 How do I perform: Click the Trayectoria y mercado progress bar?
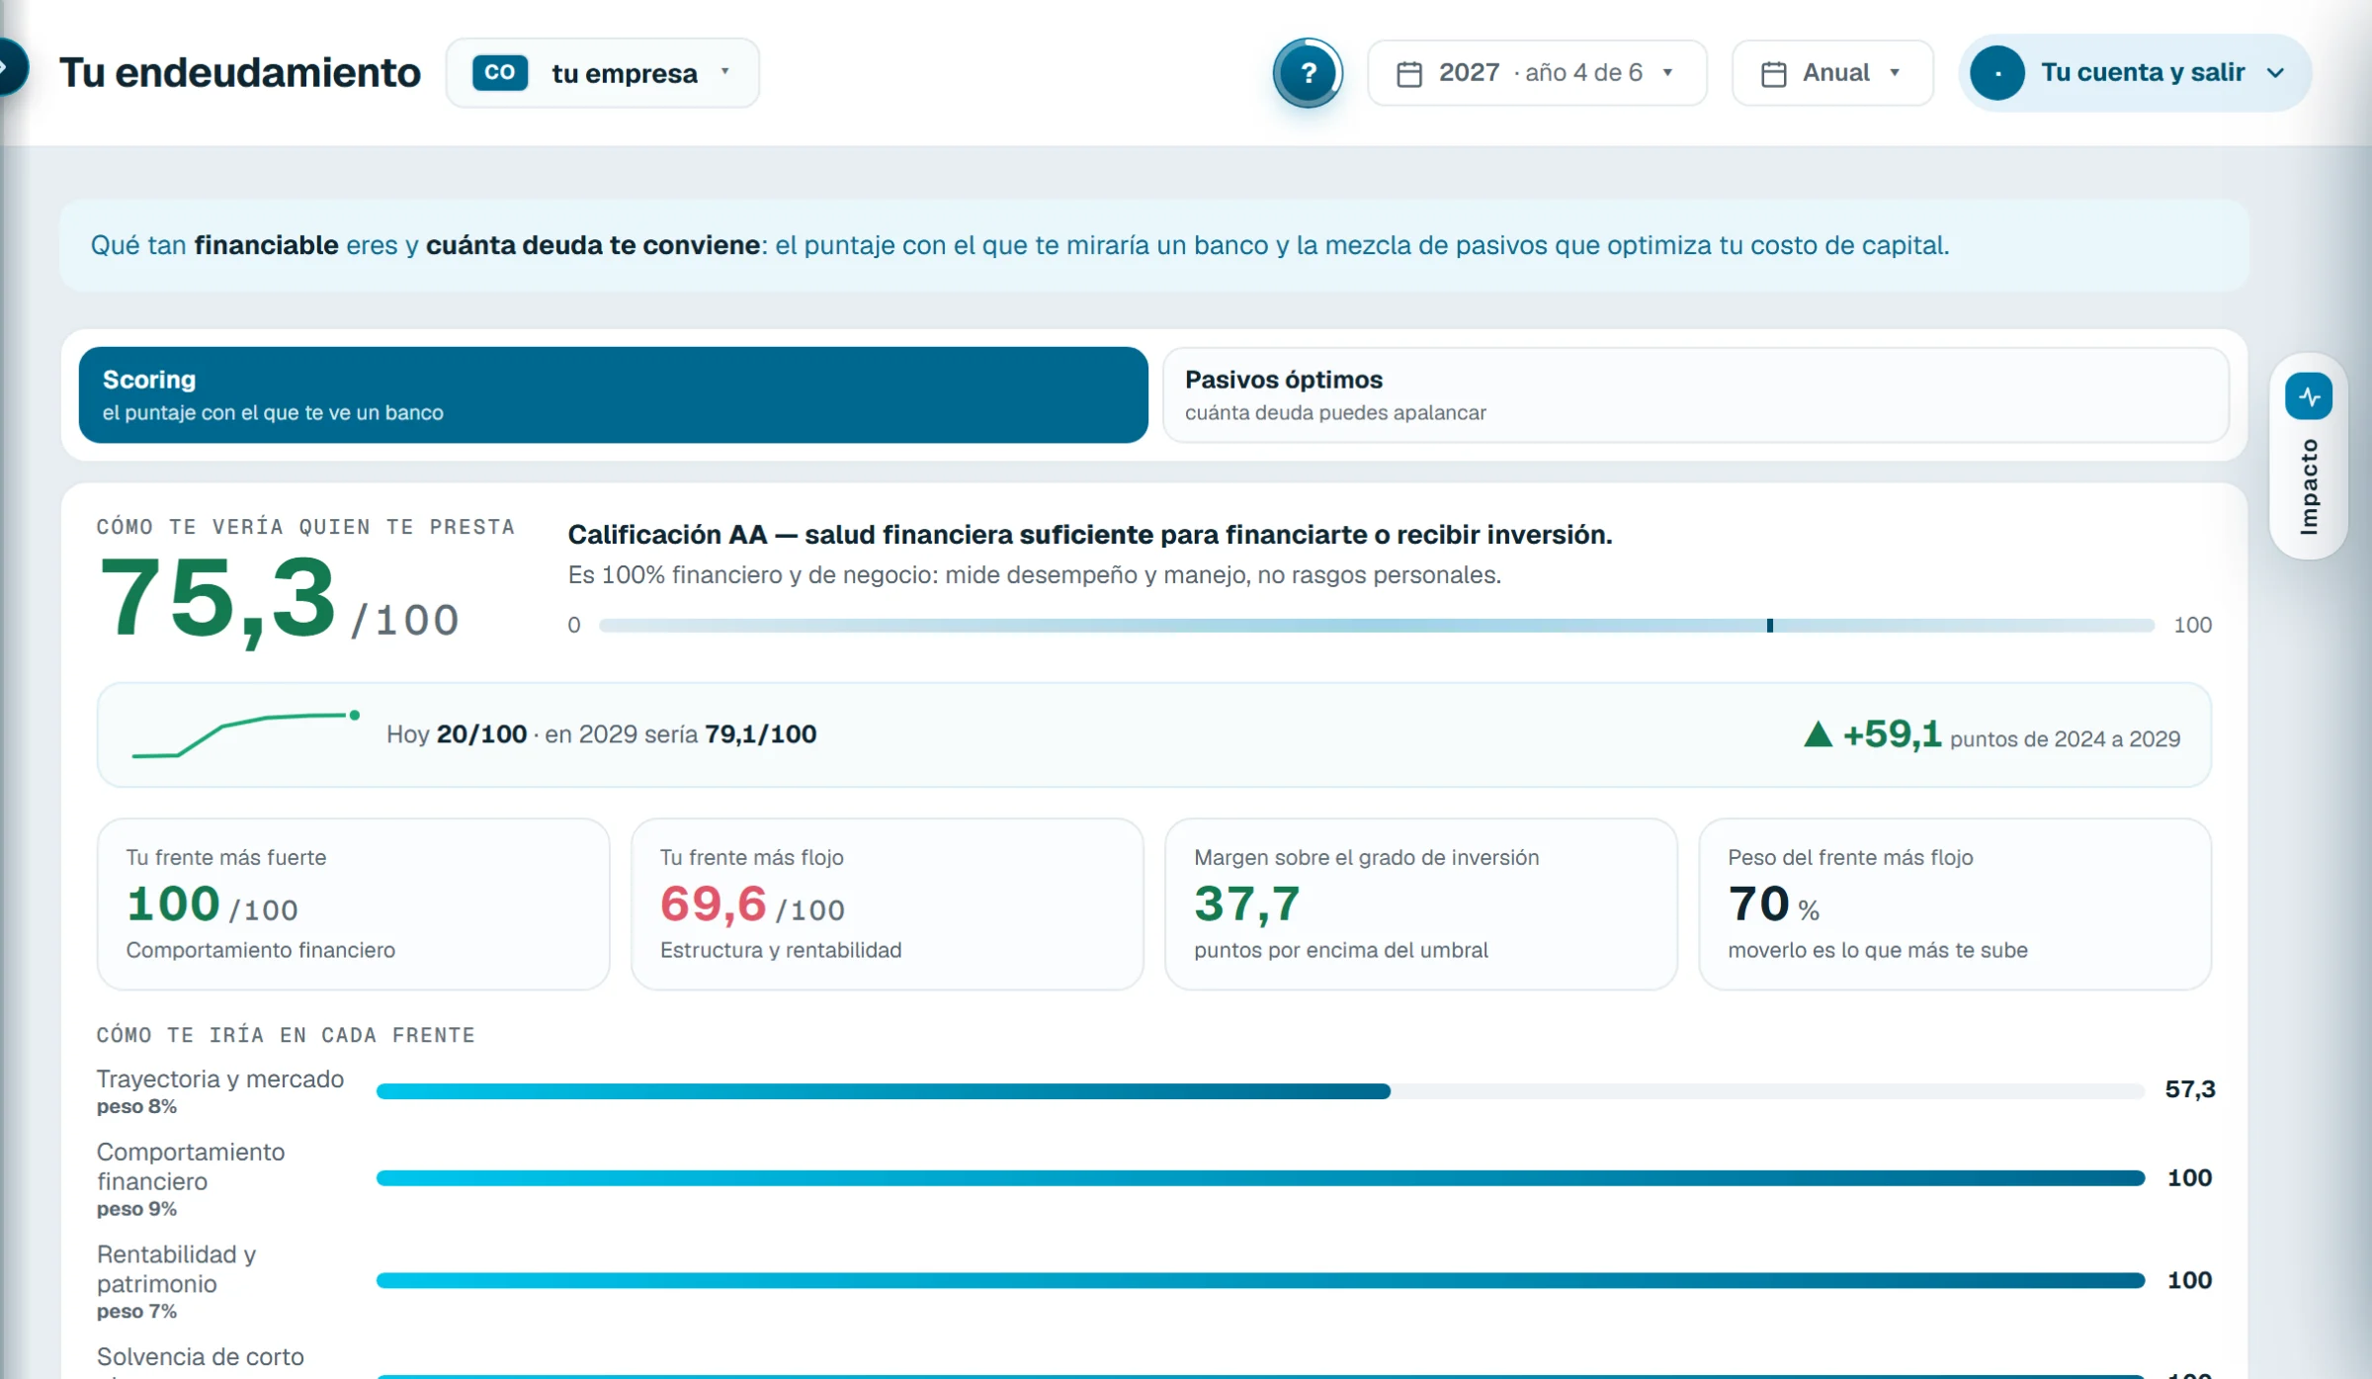click(x=1260, y=1091)
